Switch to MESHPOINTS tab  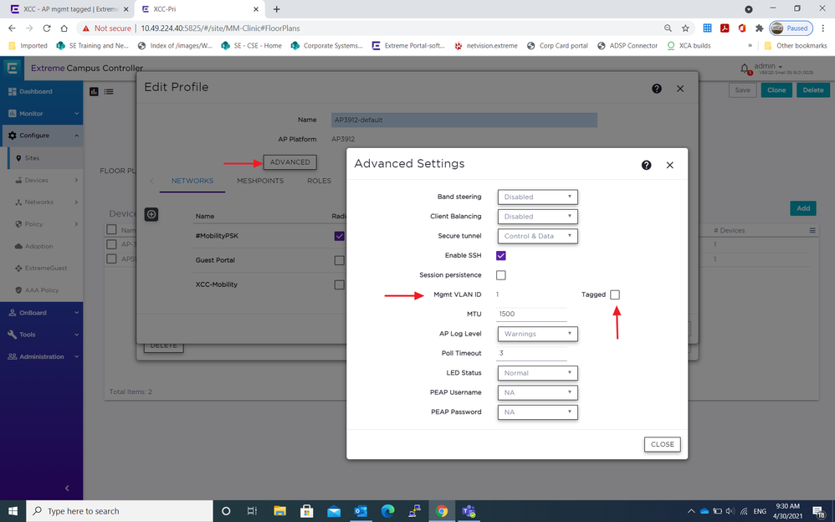(x=260, y=181)
